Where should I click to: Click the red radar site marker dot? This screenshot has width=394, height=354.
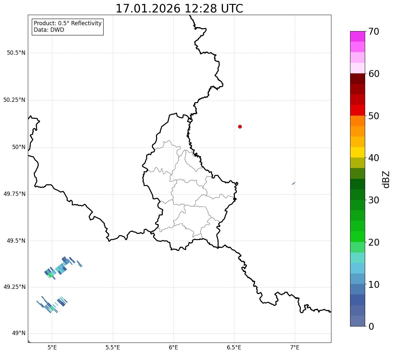[x=240, y=126]
